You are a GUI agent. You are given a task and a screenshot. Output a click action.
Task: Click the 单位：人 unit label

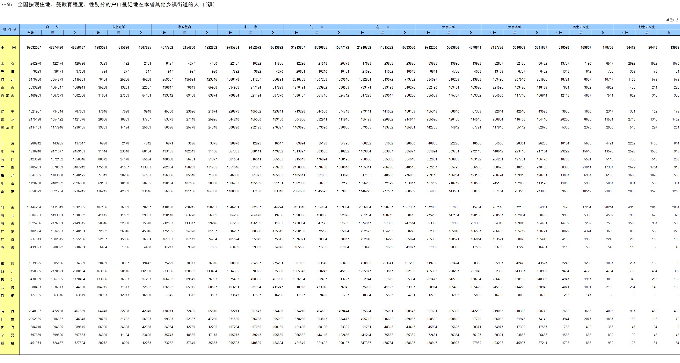tap(672, 20)
